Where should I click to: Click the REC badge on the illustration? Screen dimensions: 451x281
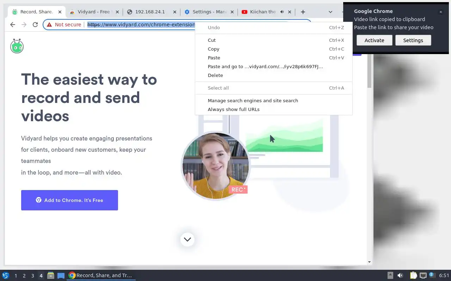[x=239, y=190]
